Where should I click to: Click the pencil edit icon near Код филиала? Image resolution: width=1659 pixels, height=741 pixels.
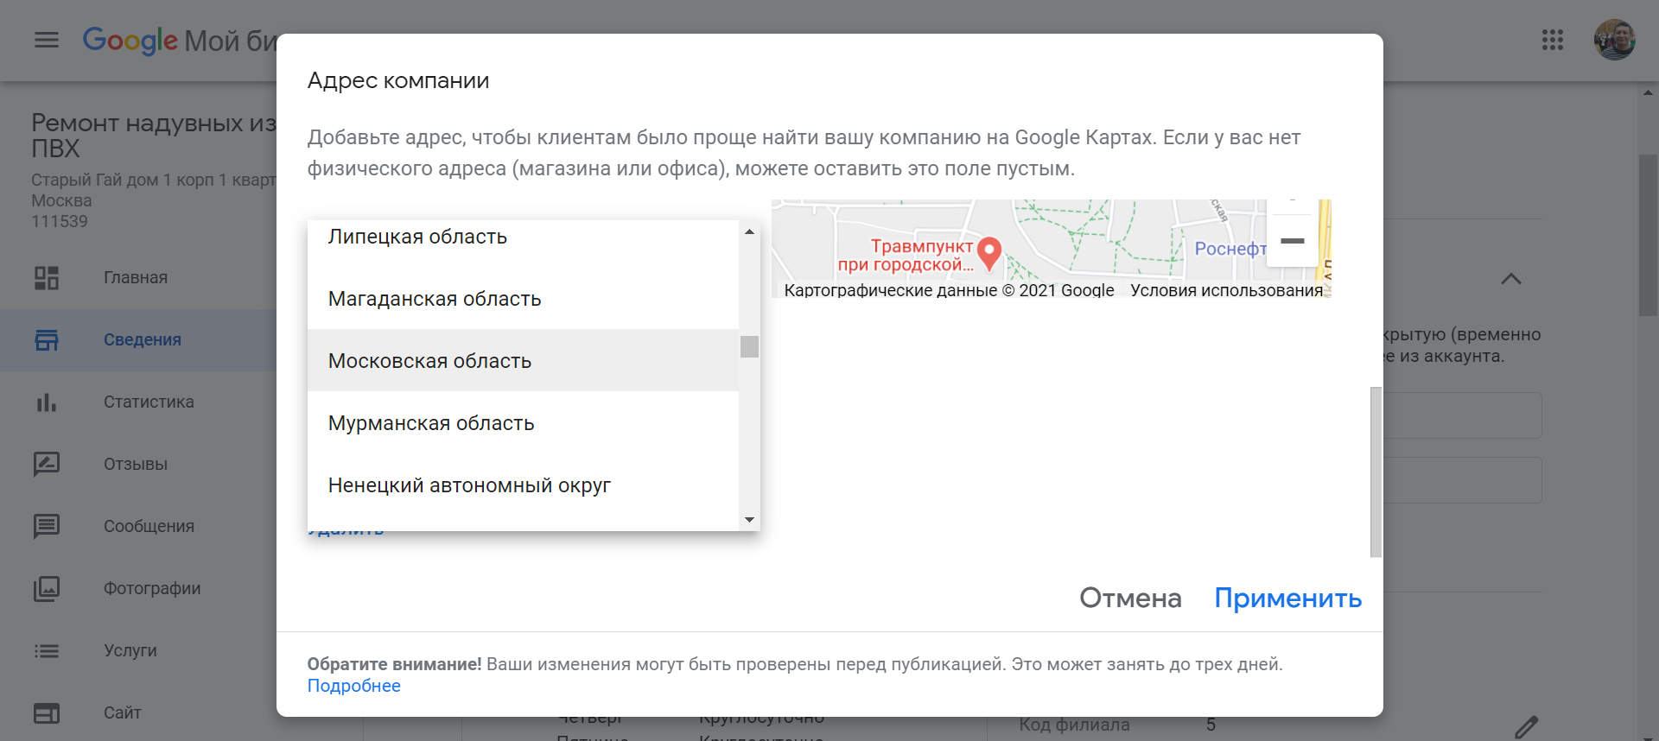(1527, 727)
